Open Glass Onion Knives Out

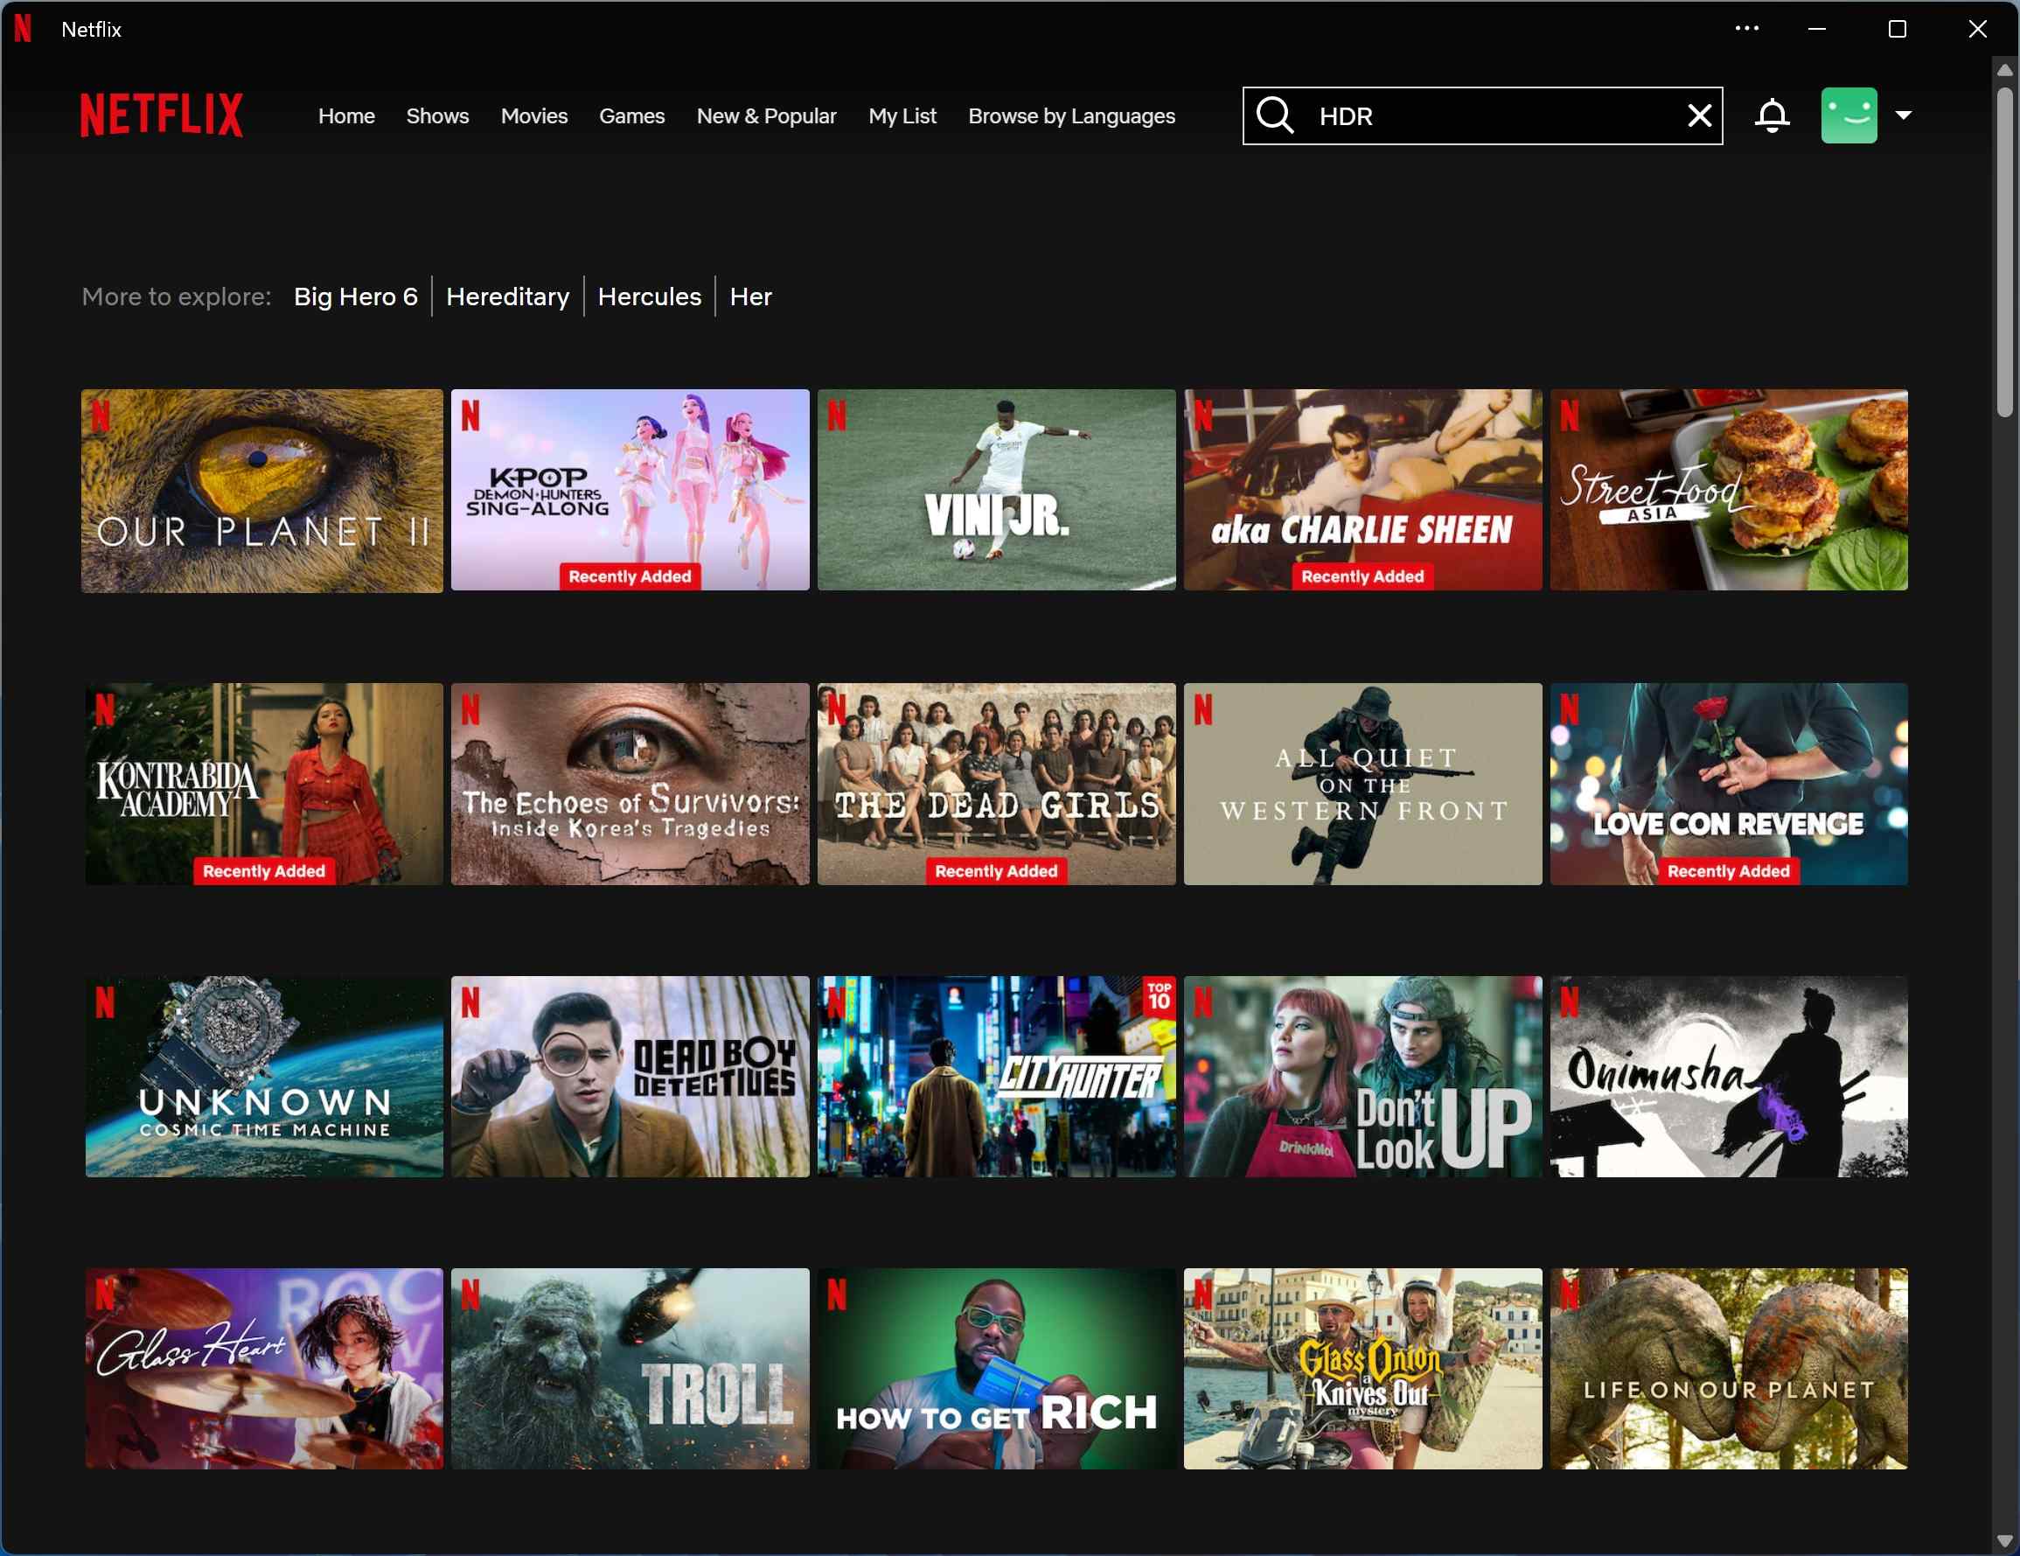click(x=1362, y=1368)
